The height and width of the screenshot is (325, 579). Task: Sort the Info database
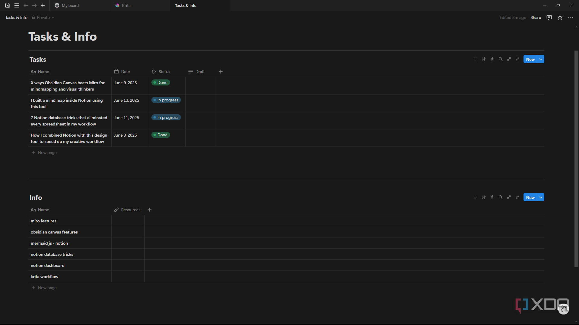(x=484, y=197)
